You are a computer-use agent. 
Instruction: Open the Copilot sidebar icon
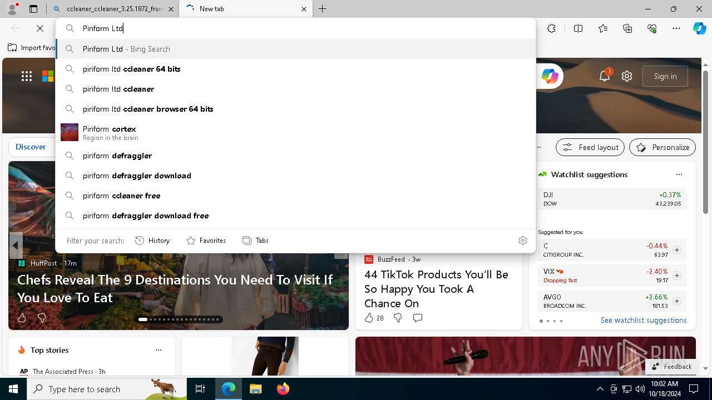[699, 28]
